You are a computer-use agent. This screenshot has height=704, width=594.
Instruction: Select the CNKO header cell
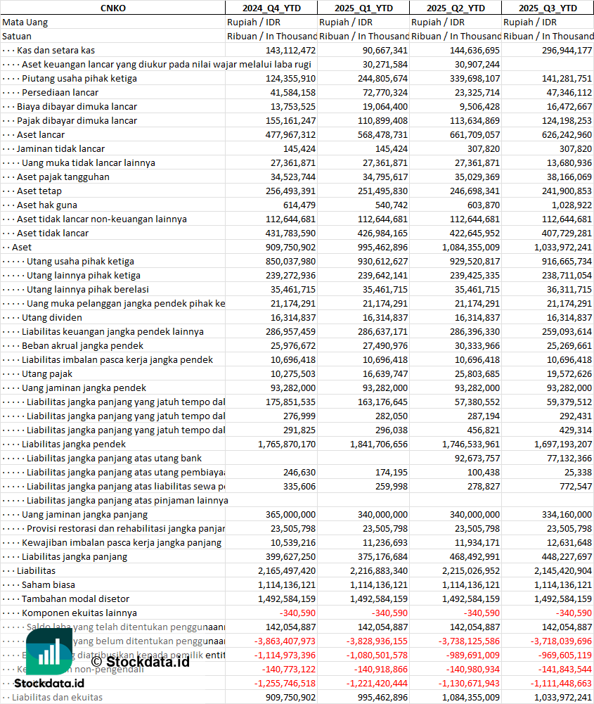point(113,8)
